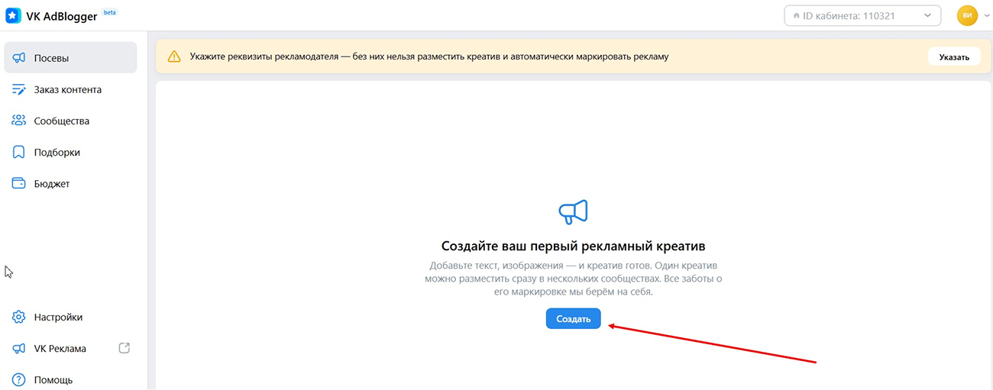Open the Помощь help link

click(x=70, y=379)
